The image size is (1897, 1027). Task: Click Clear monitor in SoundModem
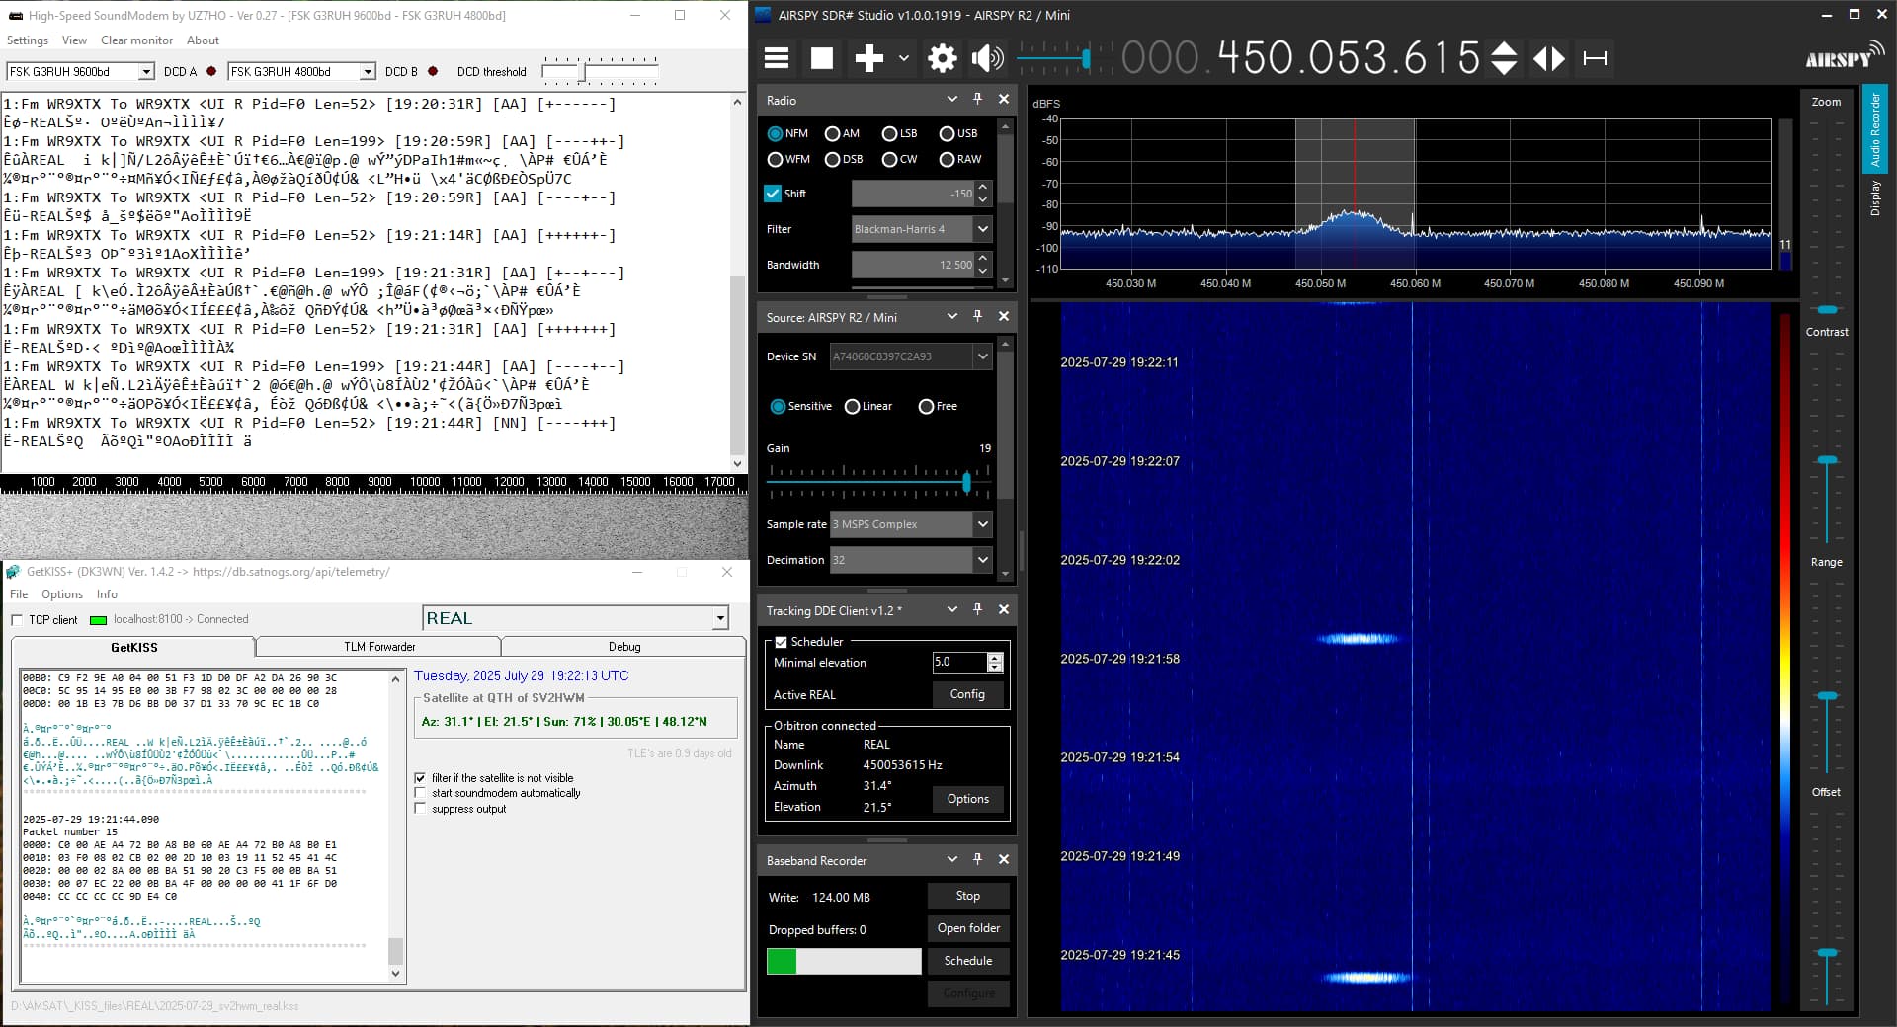pyautogui.click(x=136, y=40)
